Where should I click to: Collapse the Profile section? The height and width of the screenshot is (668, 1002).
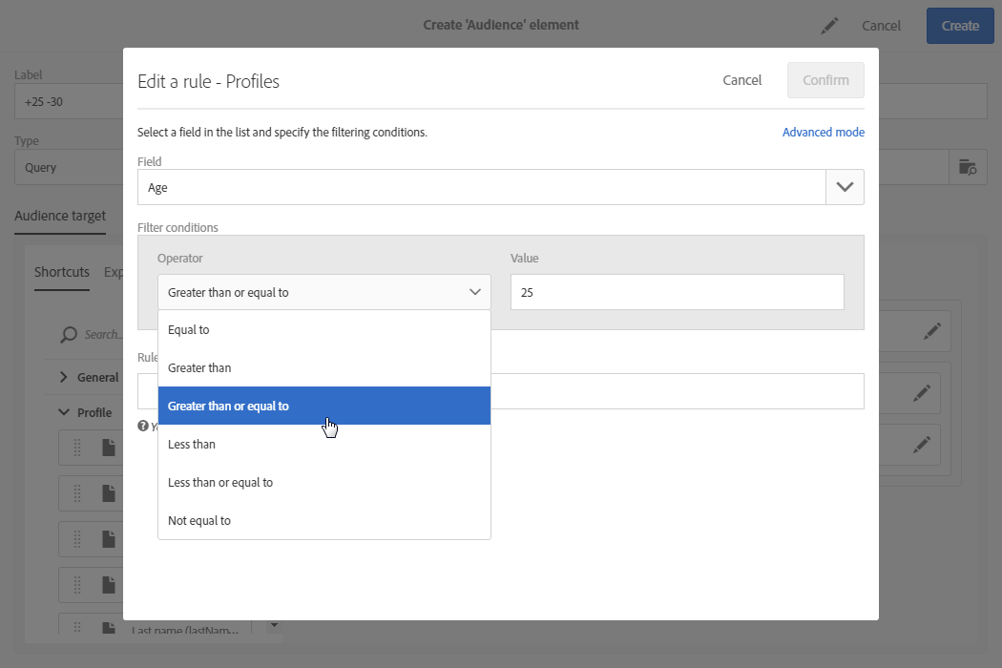pos(64,412)
